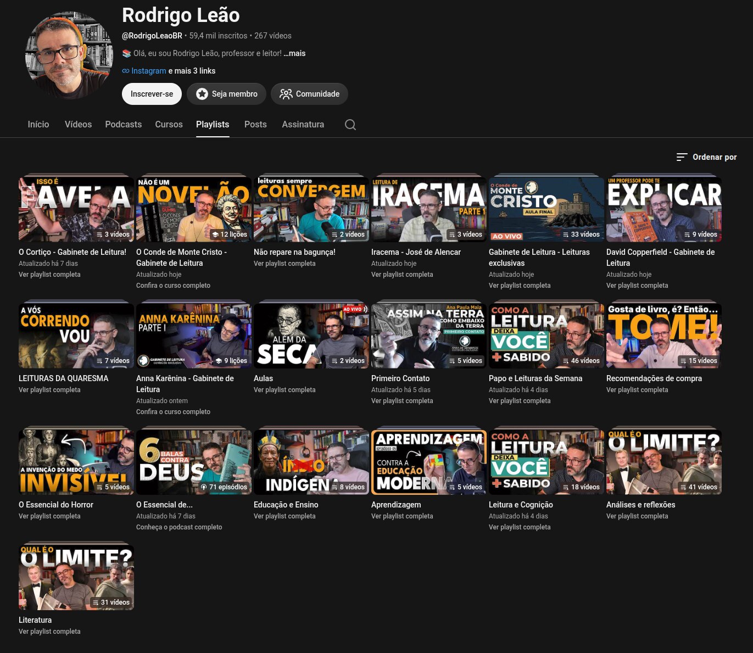Image resolution: width=753 pixels, height=653 pixels.
Task: Go to the Podcasts tab
Action: pyautogui.click(x=124, y=125)
